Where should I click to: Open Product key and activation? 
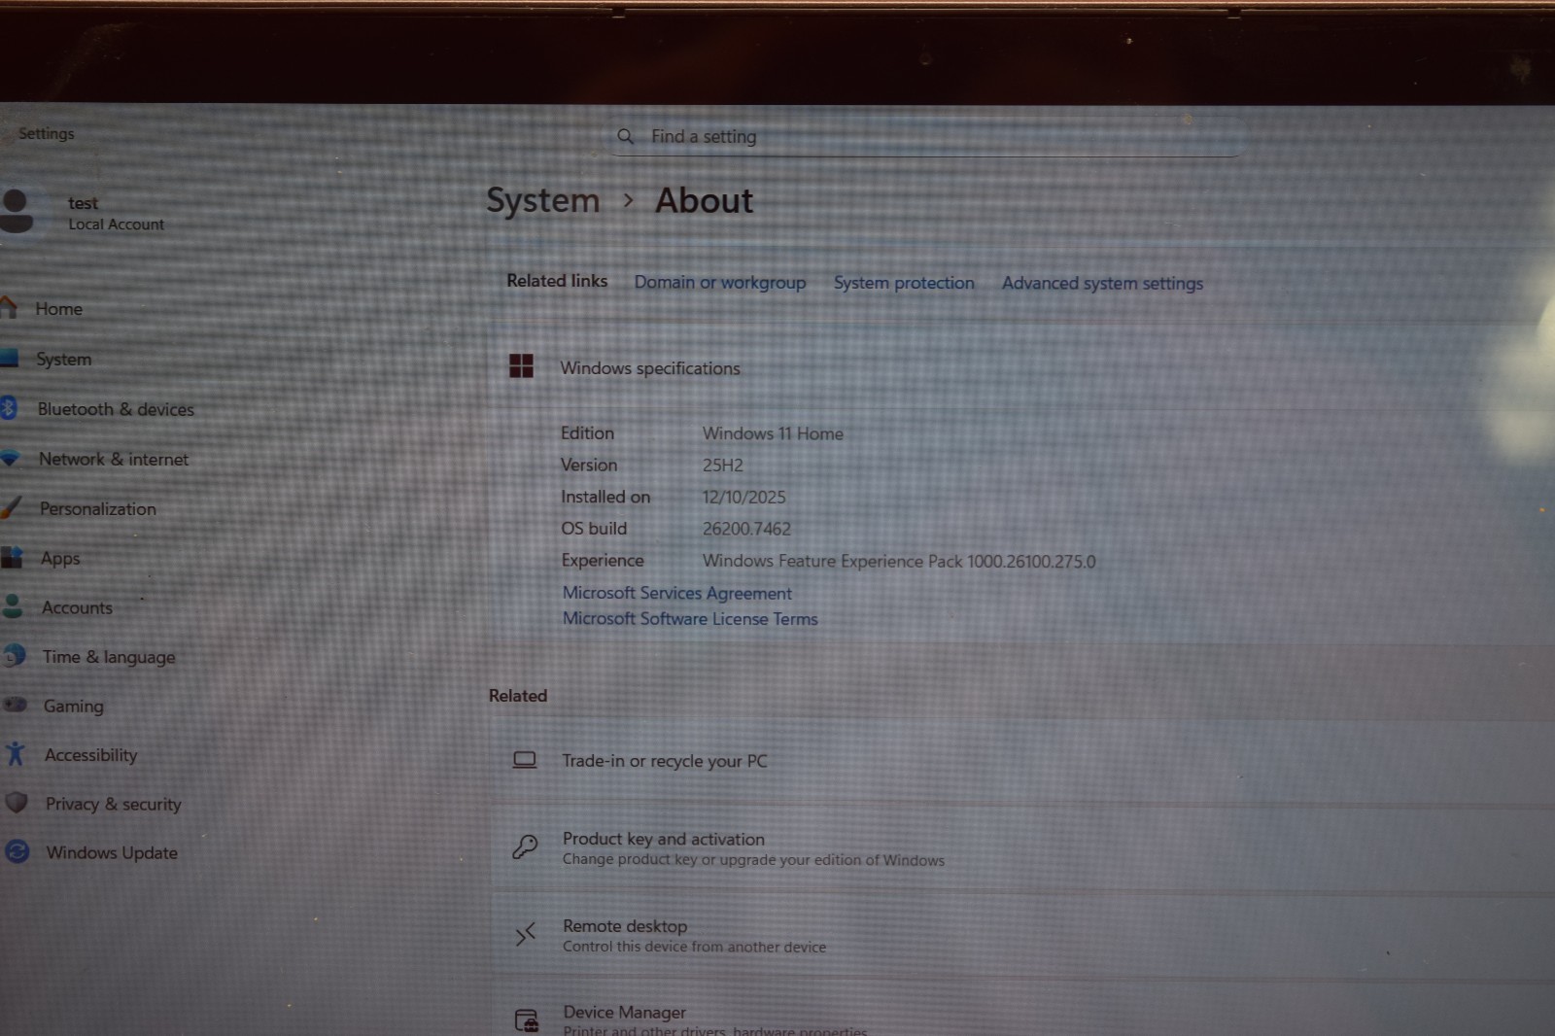pos(1022,848)
